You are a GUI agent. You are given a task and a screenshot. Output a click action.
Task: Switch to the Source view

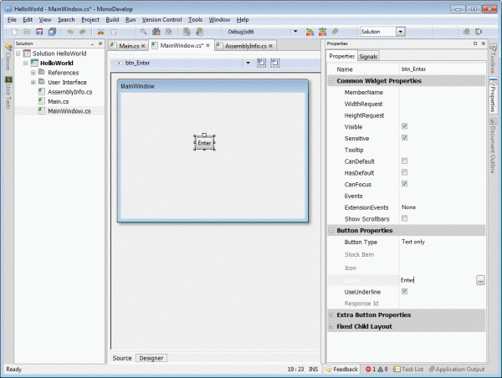pyautogui.click(x=122, y=358)
